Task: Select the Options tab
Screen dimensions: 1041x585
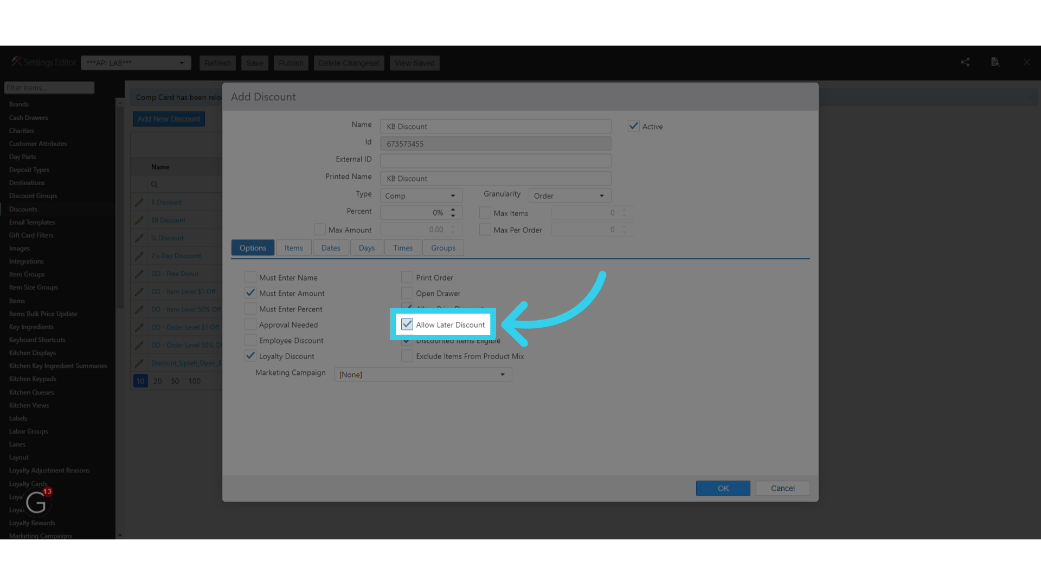Action: tap(253, 248)
